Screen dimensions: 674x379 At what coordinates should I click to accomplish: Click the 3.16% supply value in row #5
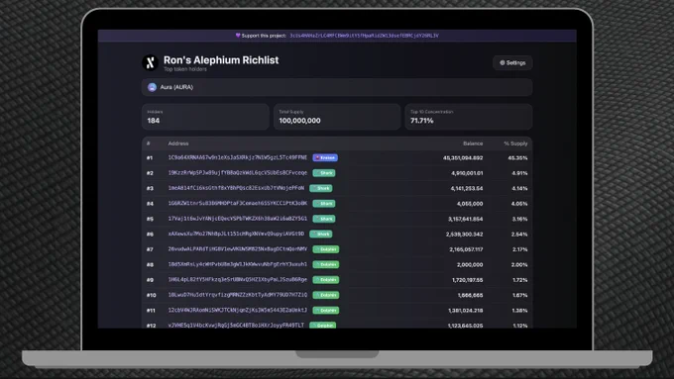(519, 219)
